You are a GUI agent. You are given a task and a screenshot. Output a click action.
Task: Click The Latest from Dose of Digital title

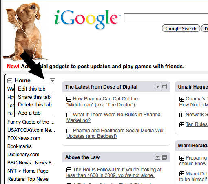tap(101, 87)
